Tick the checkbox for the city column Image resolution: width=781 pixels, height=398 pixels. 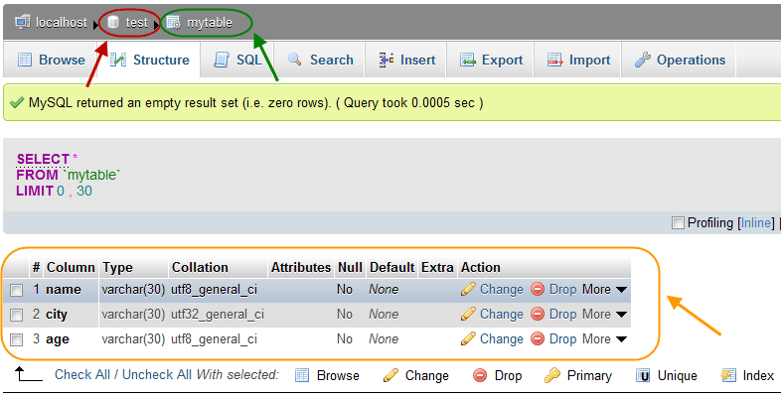(x=17, y=315)
